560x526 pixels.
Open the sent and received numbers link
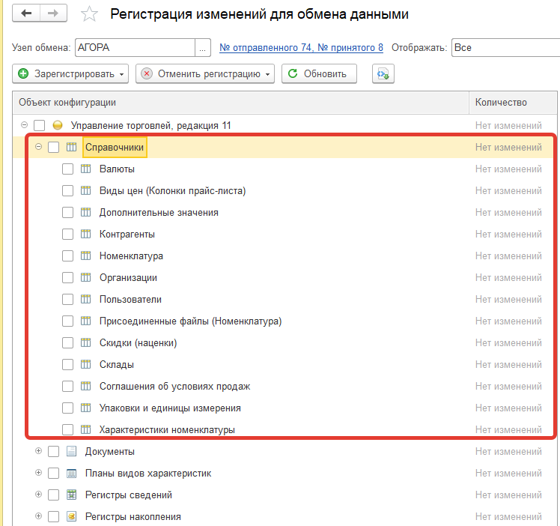[301, 48]
